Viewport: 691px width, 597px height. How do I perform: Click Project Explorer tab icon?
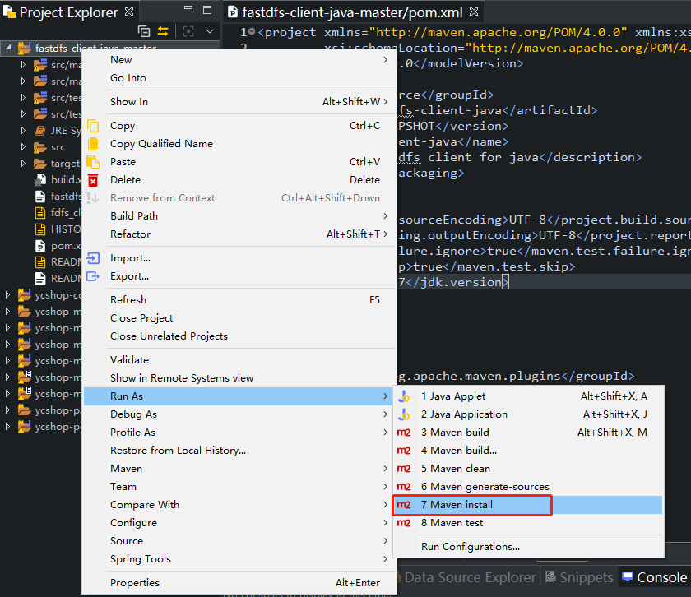[10, 12]
